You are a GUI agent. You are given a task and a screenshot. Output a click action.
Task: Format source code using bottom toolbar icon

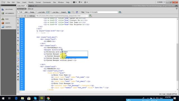pyautogui.click(x=18, y=79)
